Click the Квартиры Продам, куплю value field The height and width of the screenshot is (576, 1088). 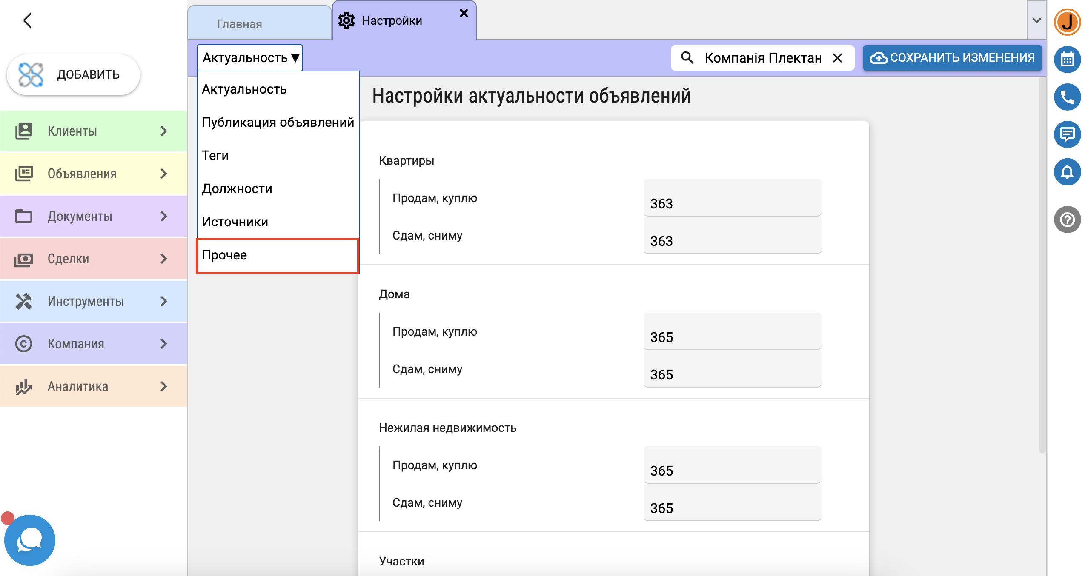tap(732, 203)
